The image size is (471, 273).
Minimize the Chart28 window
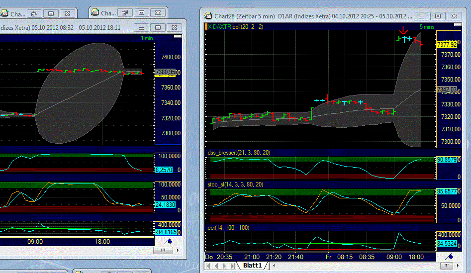tap(421, 16)
